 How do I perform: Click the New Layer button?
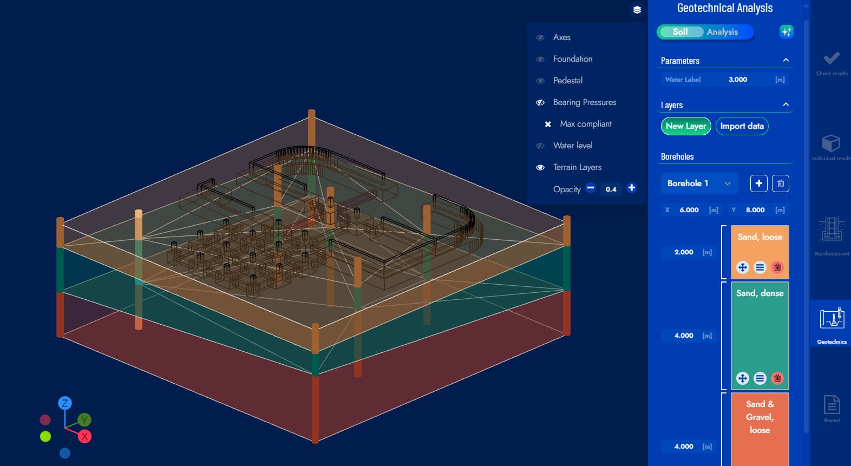pos(686,126)
